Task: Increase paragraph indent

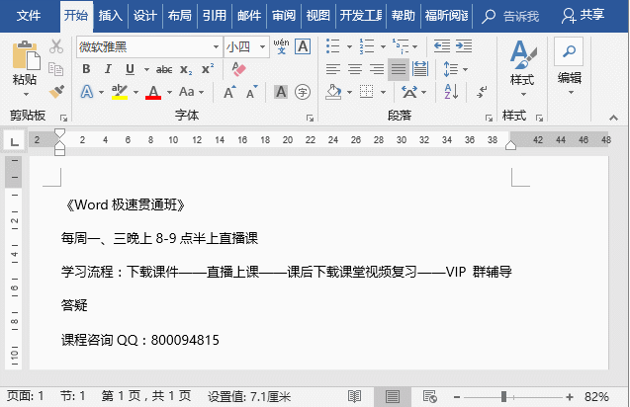Action: click(464, 46)
